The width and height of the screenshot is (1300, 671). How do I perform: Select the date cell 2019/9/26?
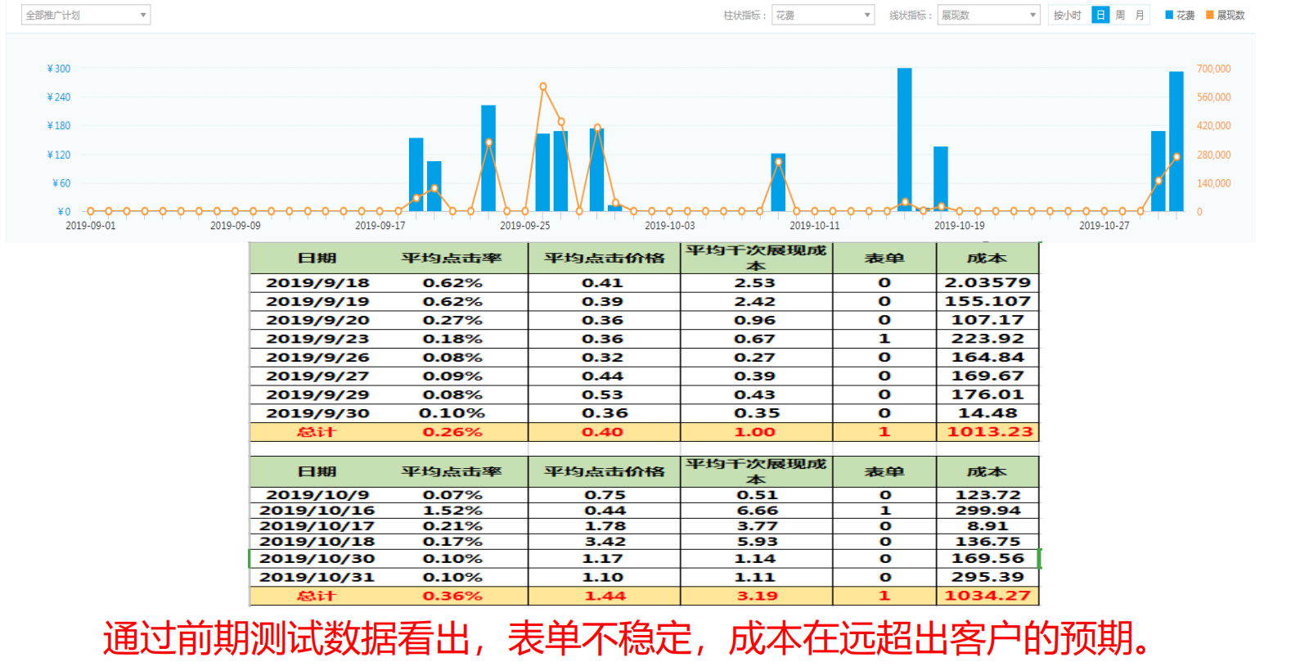[x=317, y=358]
